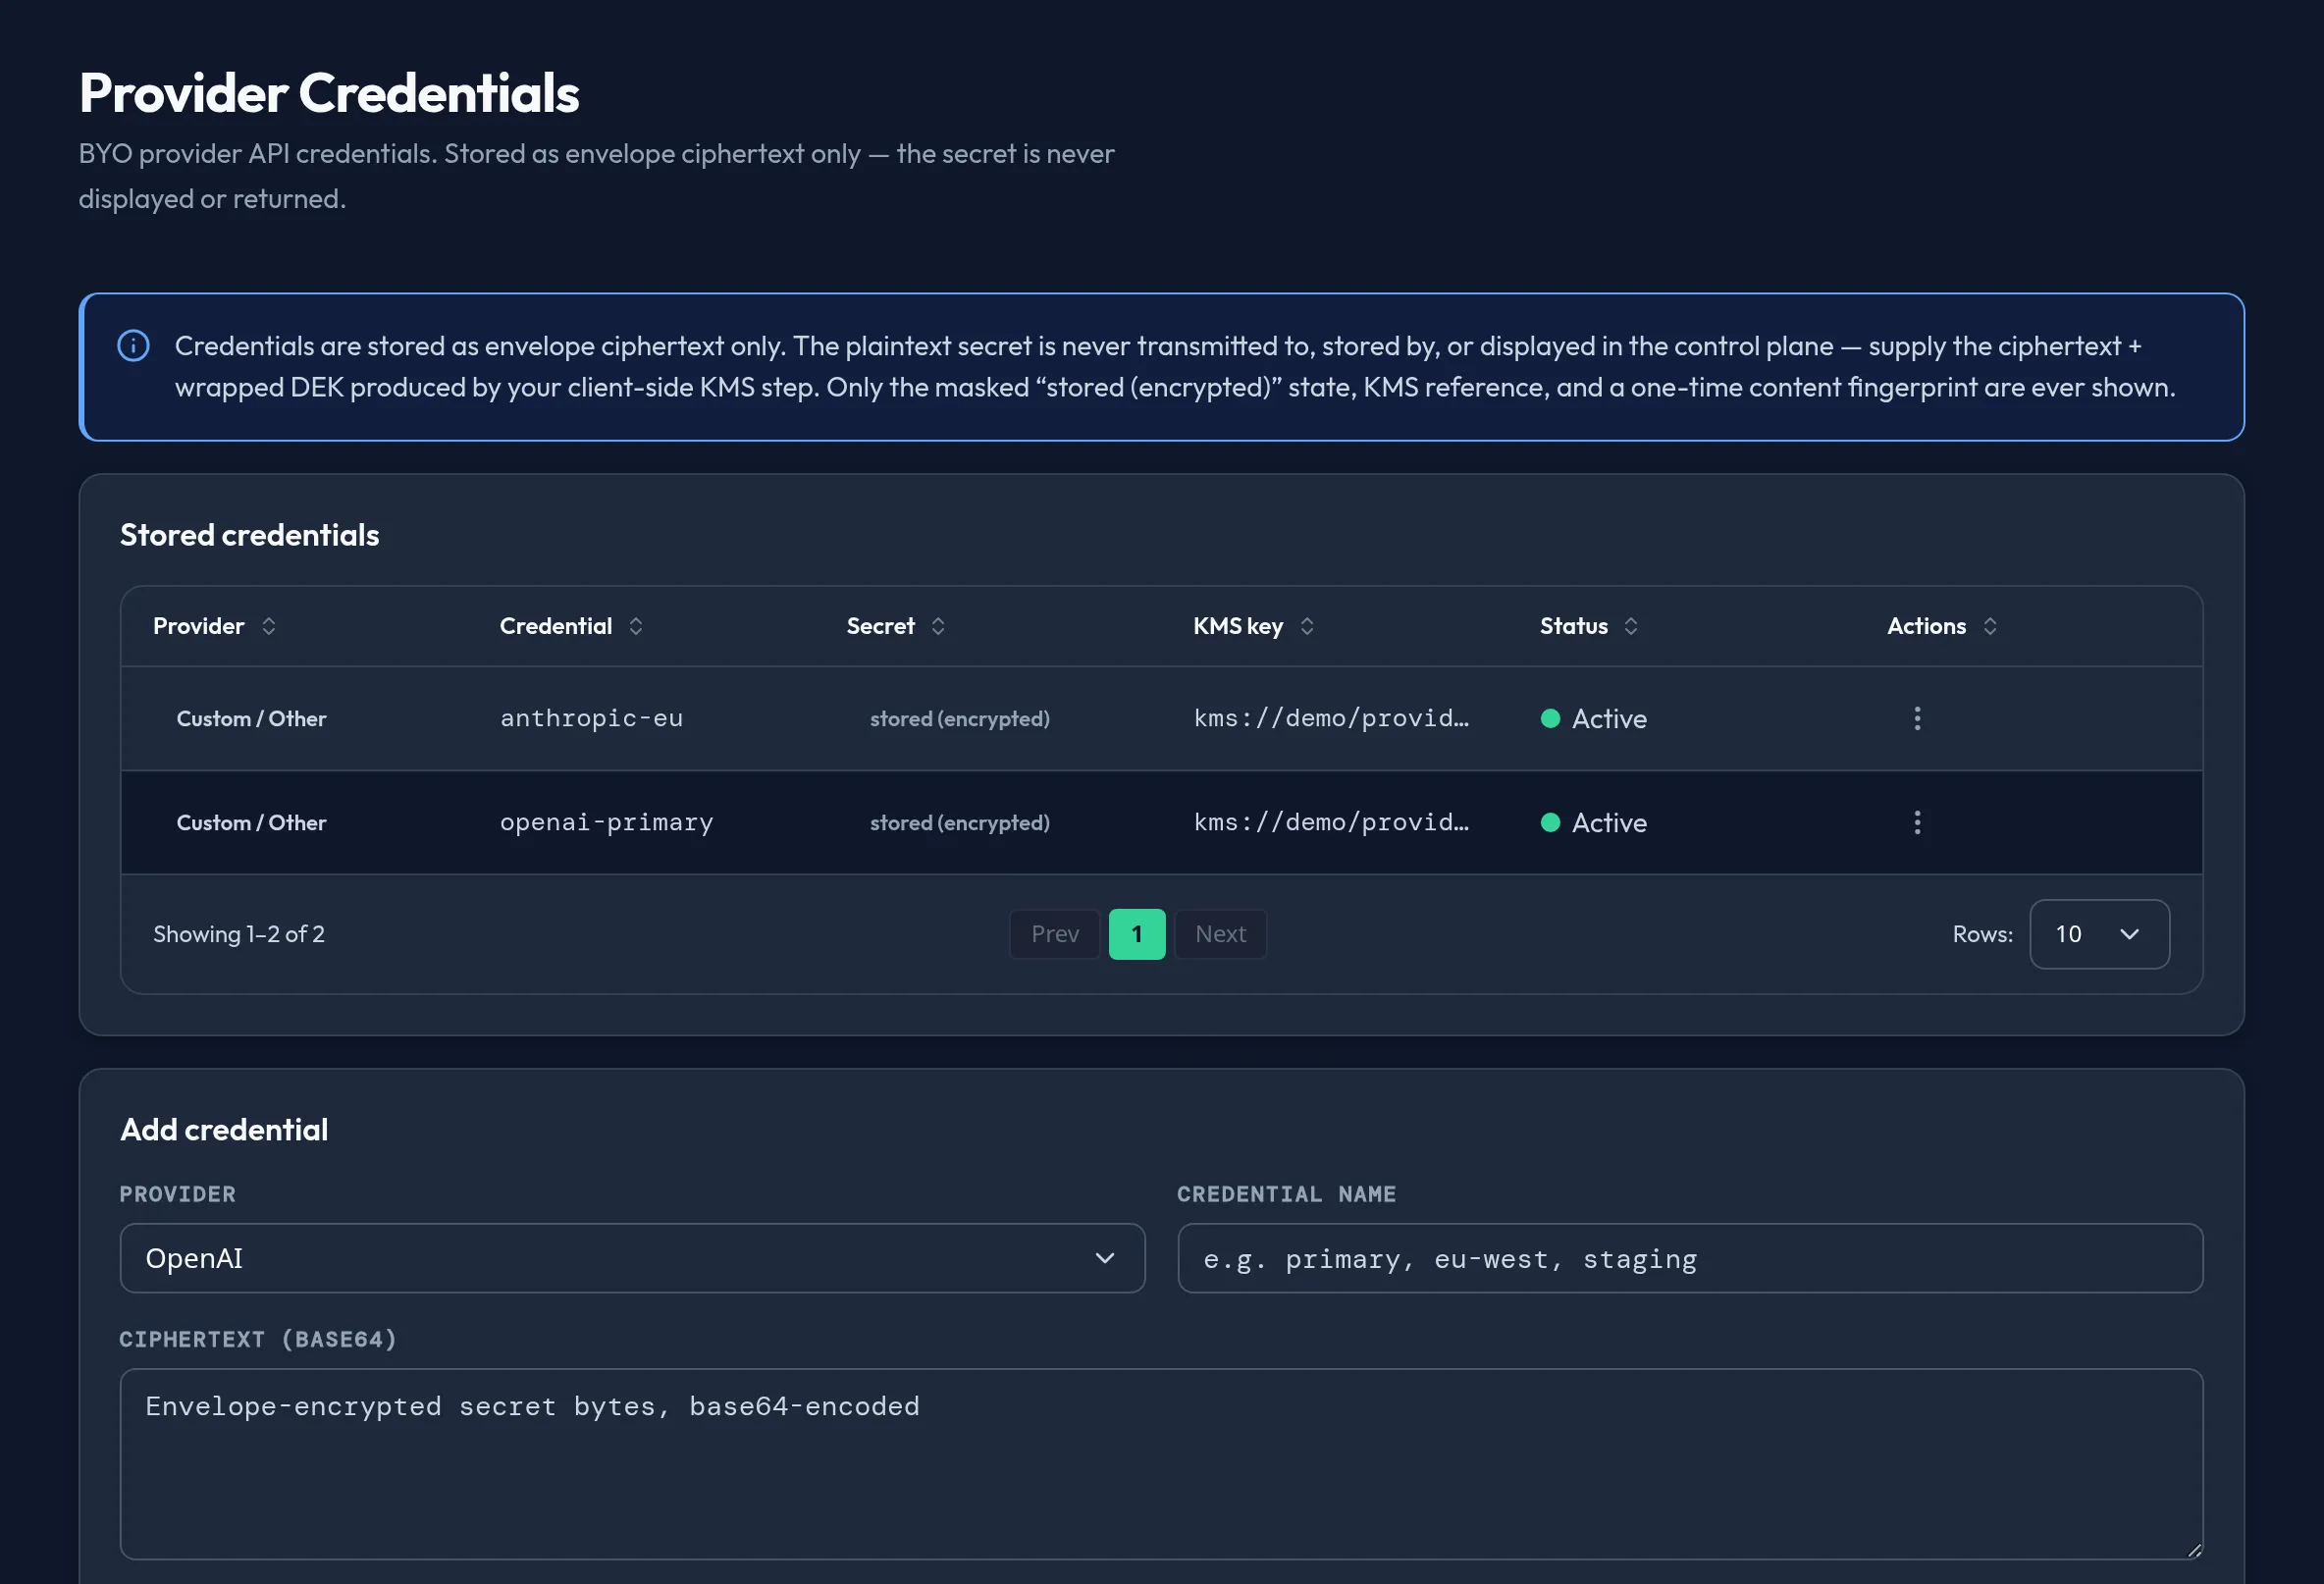
Task: Click the Rows: label
Action: pyautogui.click(x=1982, y=934)
